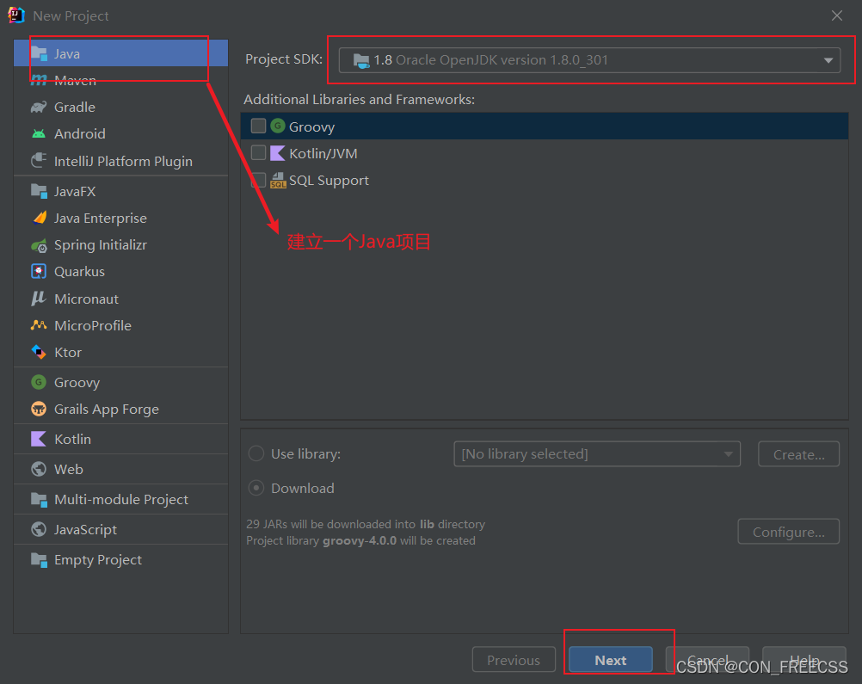Enable the Groovy framework checkbox

click(x=258, y=126)
